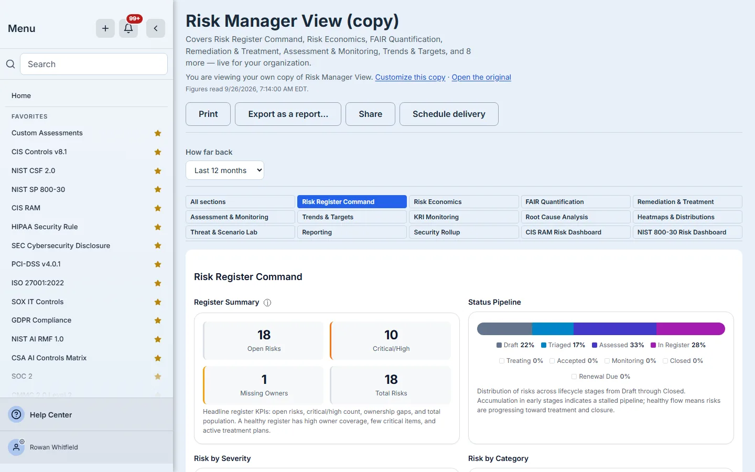The image size is (755, 472).
Task: Unfavorite NIST CSF 2.0 star
Action: (158, 171)
